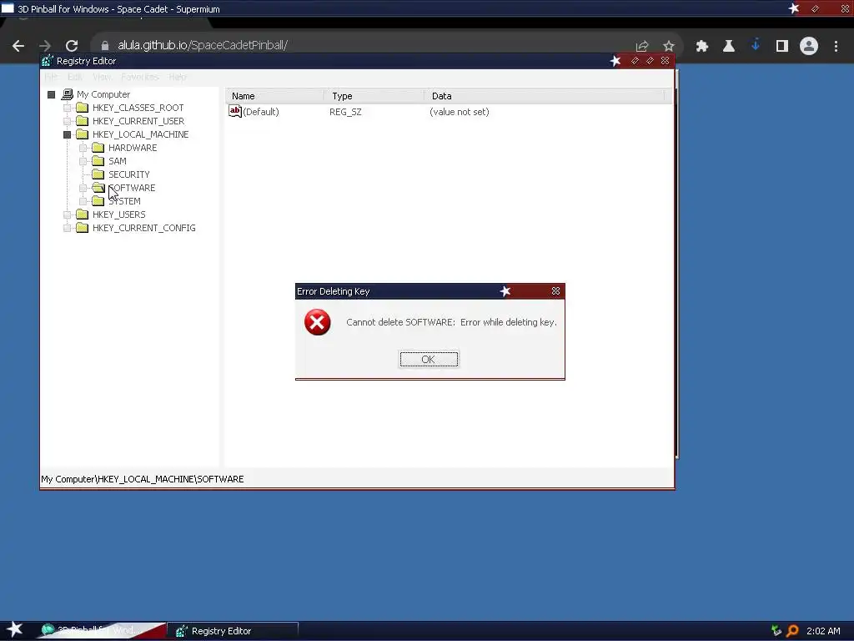Click the SAM folder icon
The height and width of the screenshot is (641, 854).
coord(98,161)
